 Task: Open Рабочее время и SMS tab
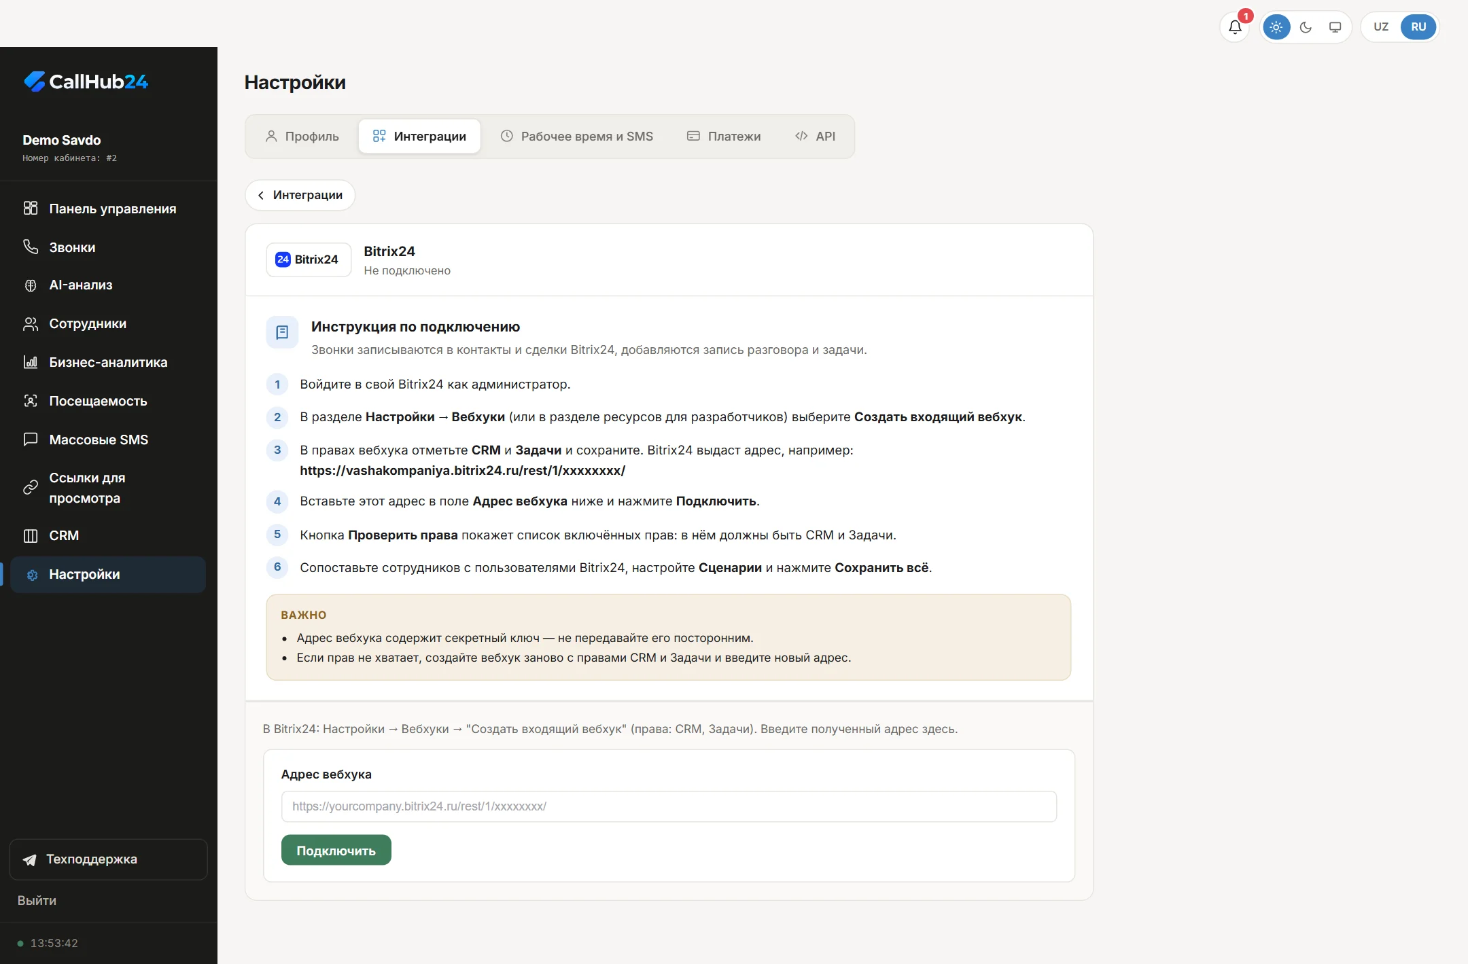[x=576, y=137]
